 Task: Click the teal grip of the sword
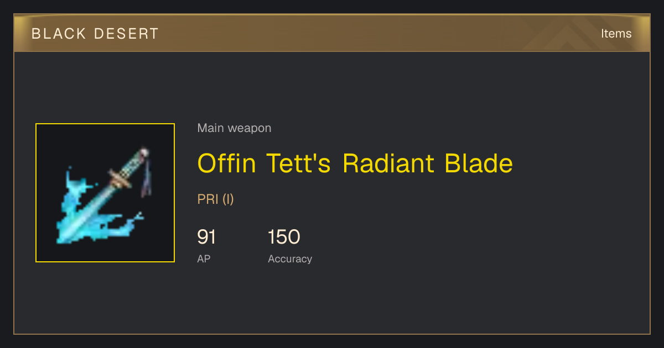coord(133,165)
